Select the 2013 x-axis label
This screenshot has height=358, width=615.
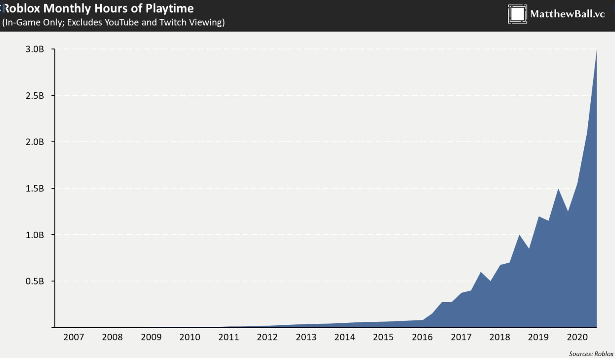(x=306, y=337)
